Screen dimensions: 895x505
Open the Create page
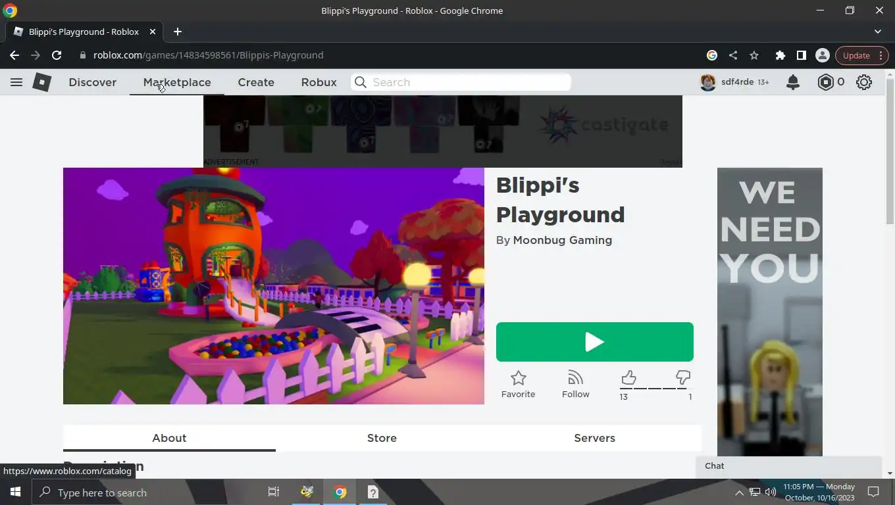coord(256,82)
